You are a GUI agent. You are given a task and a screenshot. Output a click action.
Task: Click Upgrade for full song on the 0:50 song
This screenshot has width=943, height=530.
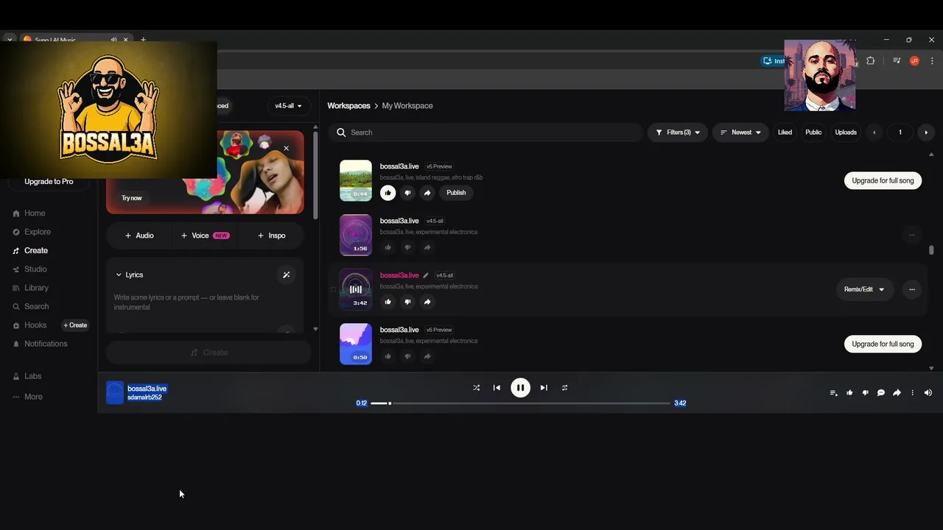tap(883, 344)
